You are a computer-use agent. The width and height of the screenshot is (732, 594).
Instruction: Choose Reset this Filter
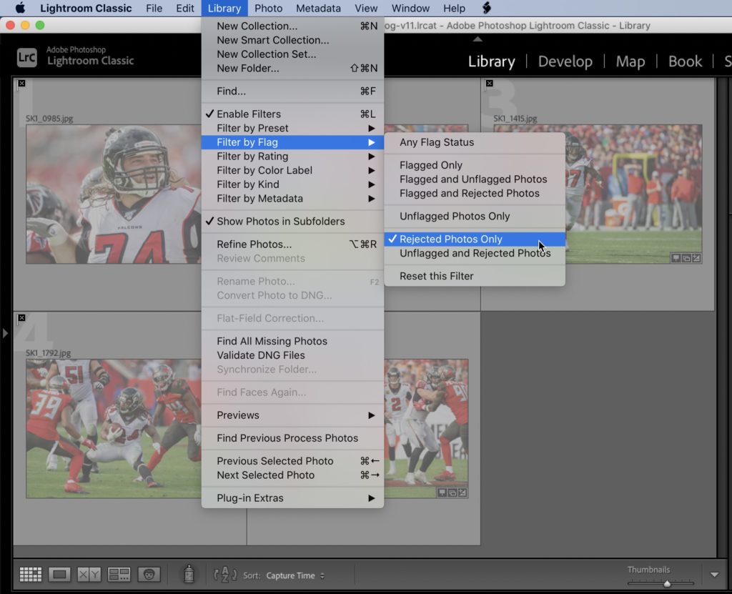coord(437,276)
